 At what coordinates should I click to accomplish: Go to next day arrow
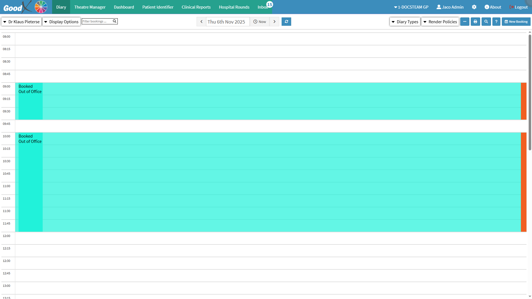pyautogui.click(x=274, y=22)
